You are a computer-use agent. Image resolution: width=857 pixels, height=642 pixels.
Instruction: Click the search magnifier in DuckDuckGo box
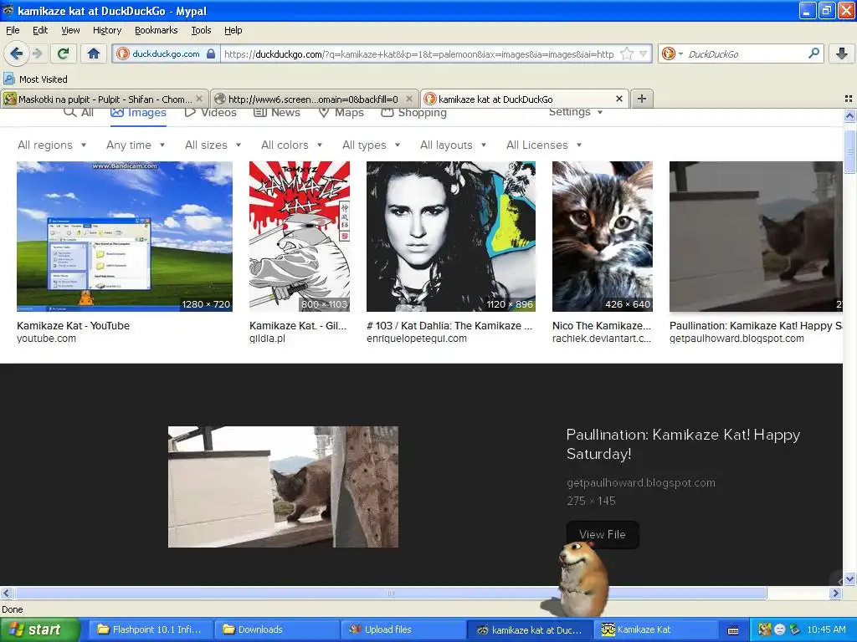coord(813,53)
